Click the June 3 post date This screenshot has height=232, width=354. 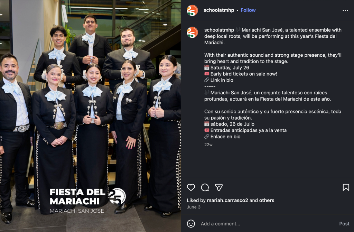[194, 207]
